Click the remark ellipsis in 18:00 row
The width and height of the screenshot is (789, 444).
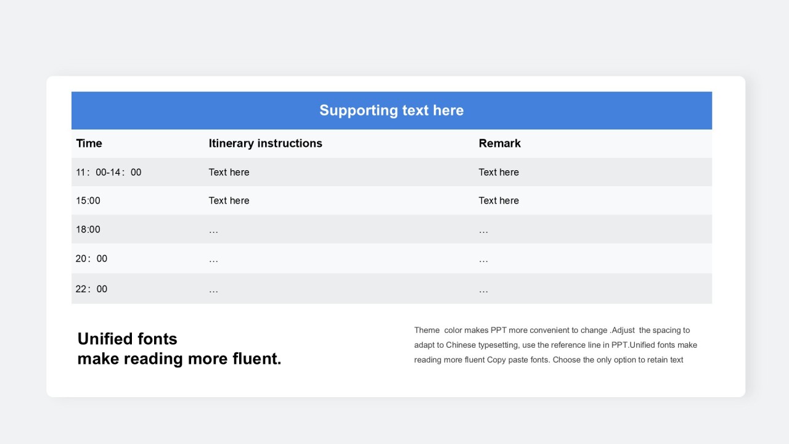click(x=483, y=230)
